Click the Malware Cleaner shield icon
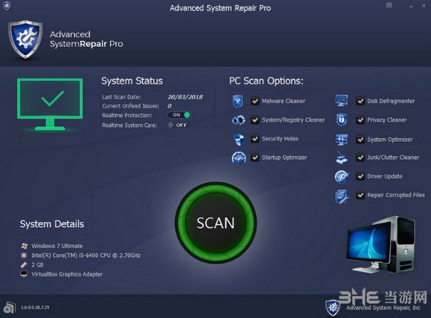Viewport: 431px width, 318px height. [x=238, y=101]
